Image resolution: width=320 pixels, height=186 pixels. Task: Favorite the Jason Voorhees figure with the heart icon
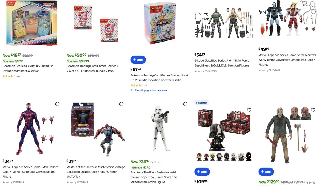click(x=313, y=110)
